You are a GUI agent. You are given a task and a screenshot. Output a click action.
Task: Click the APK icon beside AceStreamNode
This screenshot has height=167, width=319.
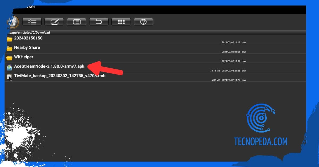(10, 67)
